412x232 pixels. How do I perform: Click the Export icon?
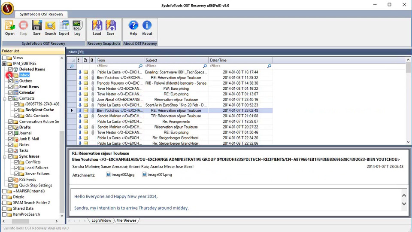point(64,28)
